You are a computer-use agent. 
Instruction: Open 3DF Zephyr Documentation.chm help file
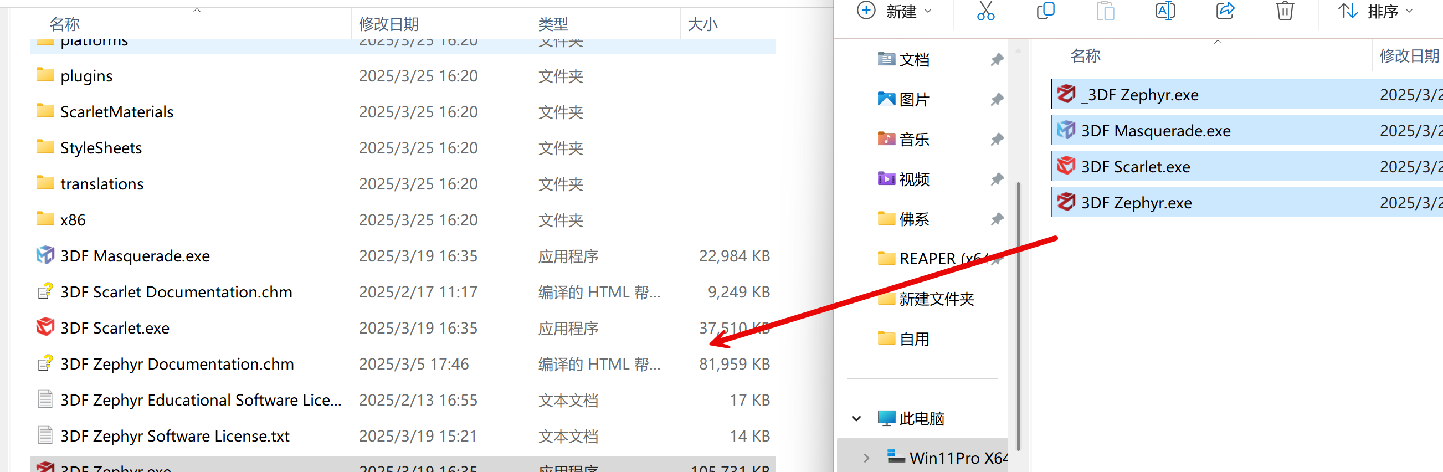pyautogui.click(x=177, y=364)
